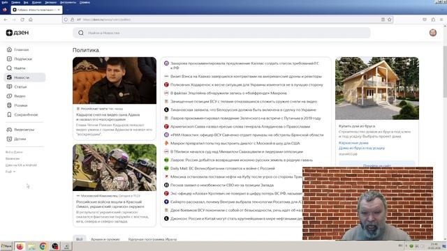Select the Новости sidebar item

[24, 77]
